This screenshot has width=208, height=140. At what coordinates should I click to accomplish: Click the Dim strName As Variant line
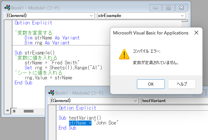tap(52, 38)
